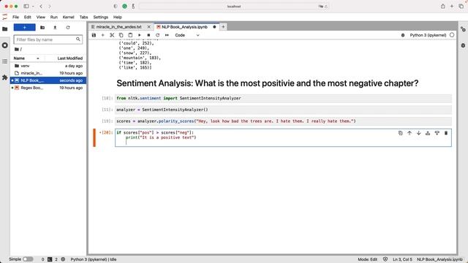Open the Help menu

pos(117,17)
